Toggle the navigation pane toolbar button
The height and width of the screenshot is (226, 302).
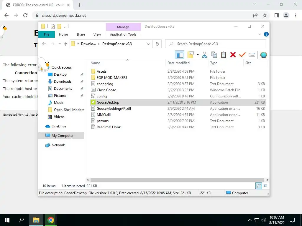[x=180, y=55]
